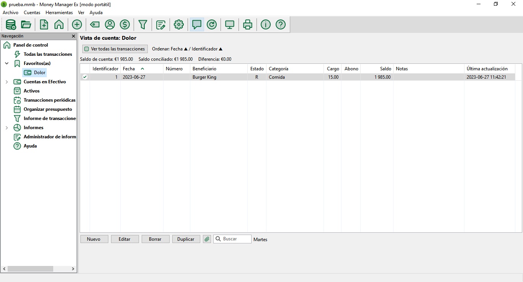Sort by the Número column header
This screenshot has height=282, width=523.
[177, 69]
